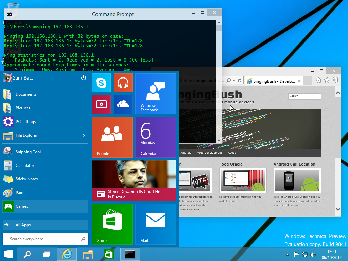Click the power button in Start menu
The height and width of the screenshot is (261, 348).
84,78
